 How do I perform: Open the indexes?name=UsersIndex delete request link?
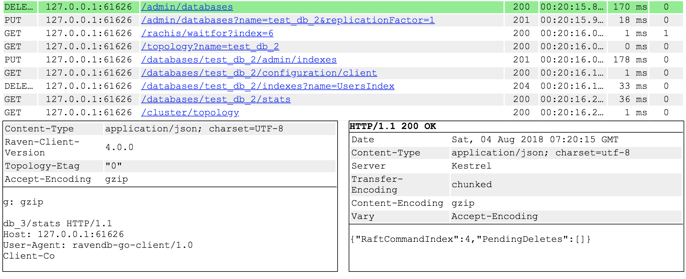[x=268, y=86]
